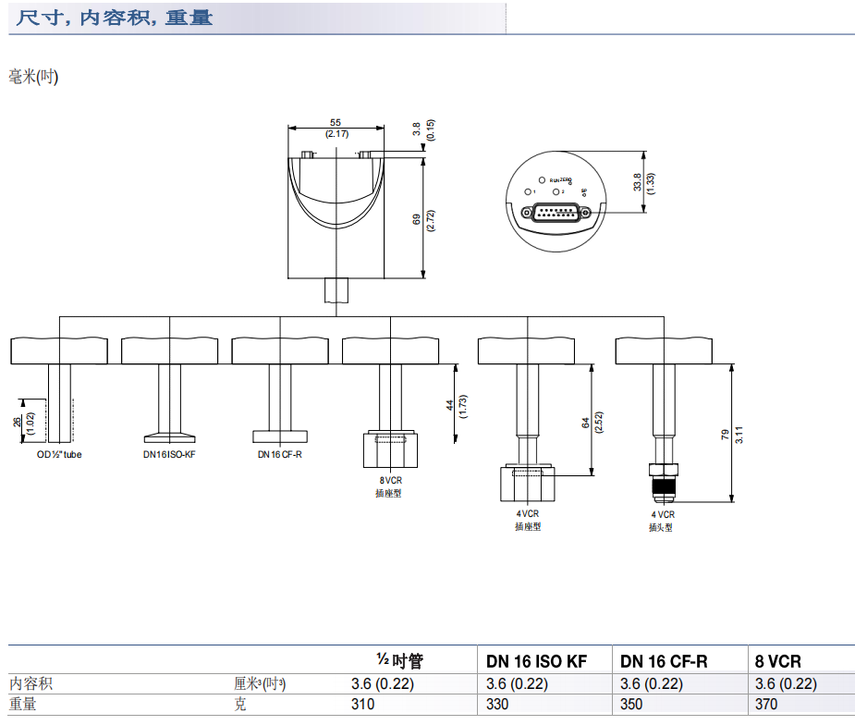Click the 4 VCR 插头型 male fitting drawing
The width and height of the screenshot is (855, 725).
pos(663,481)
